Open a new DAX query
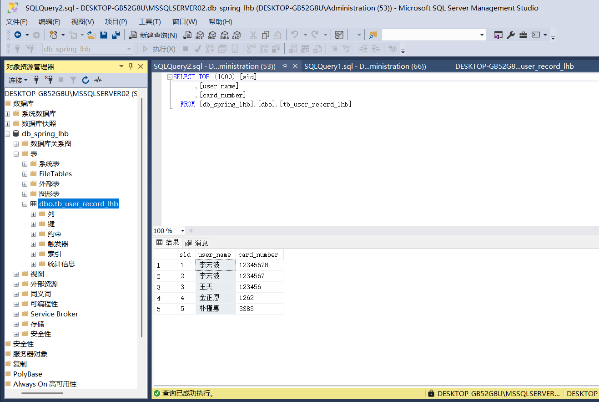The height and width of the screenshot is (402, 599). pos(236,35)
